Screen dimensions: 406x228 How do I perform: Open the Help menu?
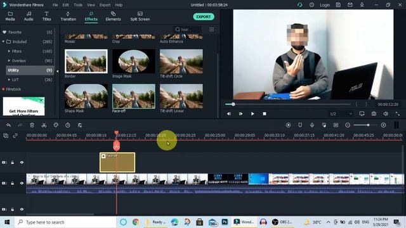tap(119, 5)
